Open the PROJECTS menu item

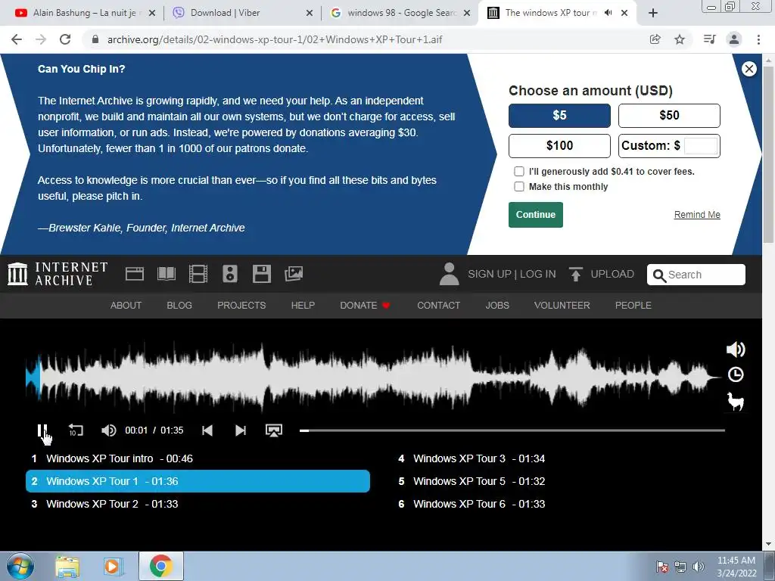click(241, 306)
